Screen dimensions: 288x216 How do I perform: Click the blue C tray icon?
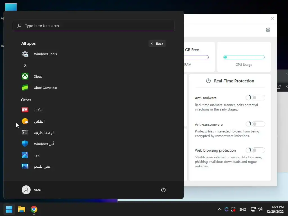(226, 209)
